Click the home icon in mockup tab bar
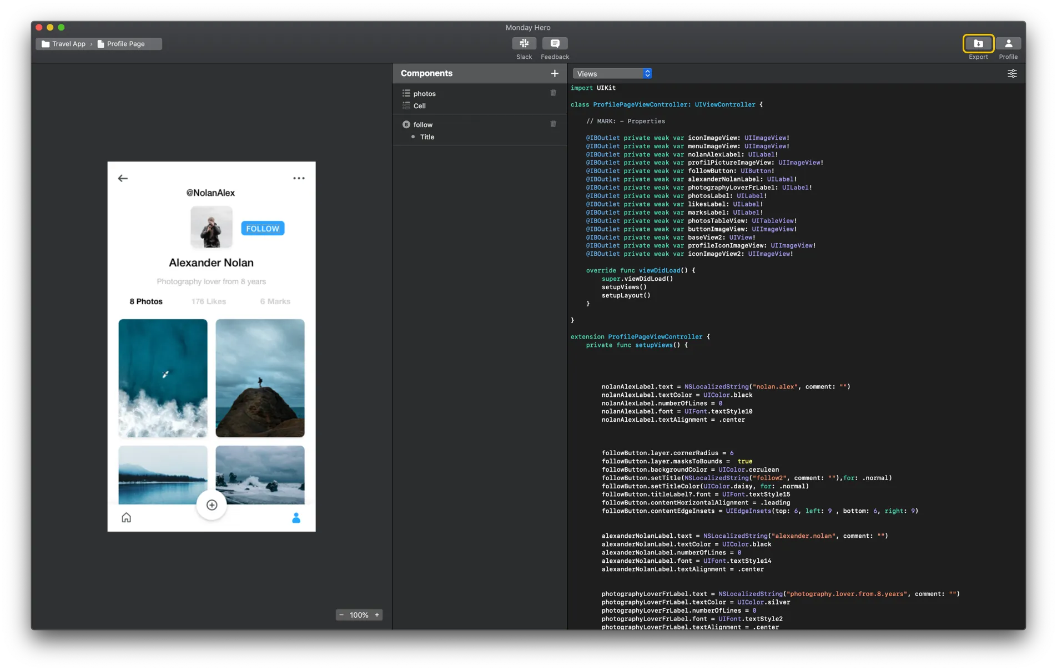Image resolution: width=1057 pixels, height=671 pixels. 127,517
